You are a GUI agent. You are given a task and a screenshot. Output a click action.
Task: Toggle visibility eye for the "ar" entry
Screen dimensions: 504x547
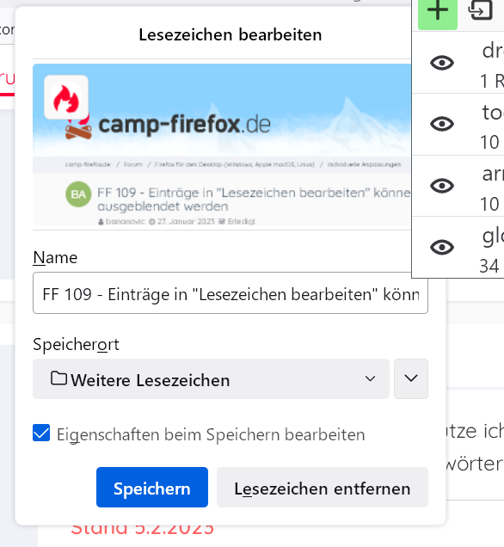coord(442,186)
